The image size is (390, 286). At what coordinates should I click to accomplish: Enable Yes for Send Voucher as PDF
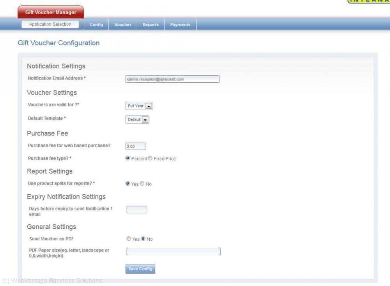129,239
